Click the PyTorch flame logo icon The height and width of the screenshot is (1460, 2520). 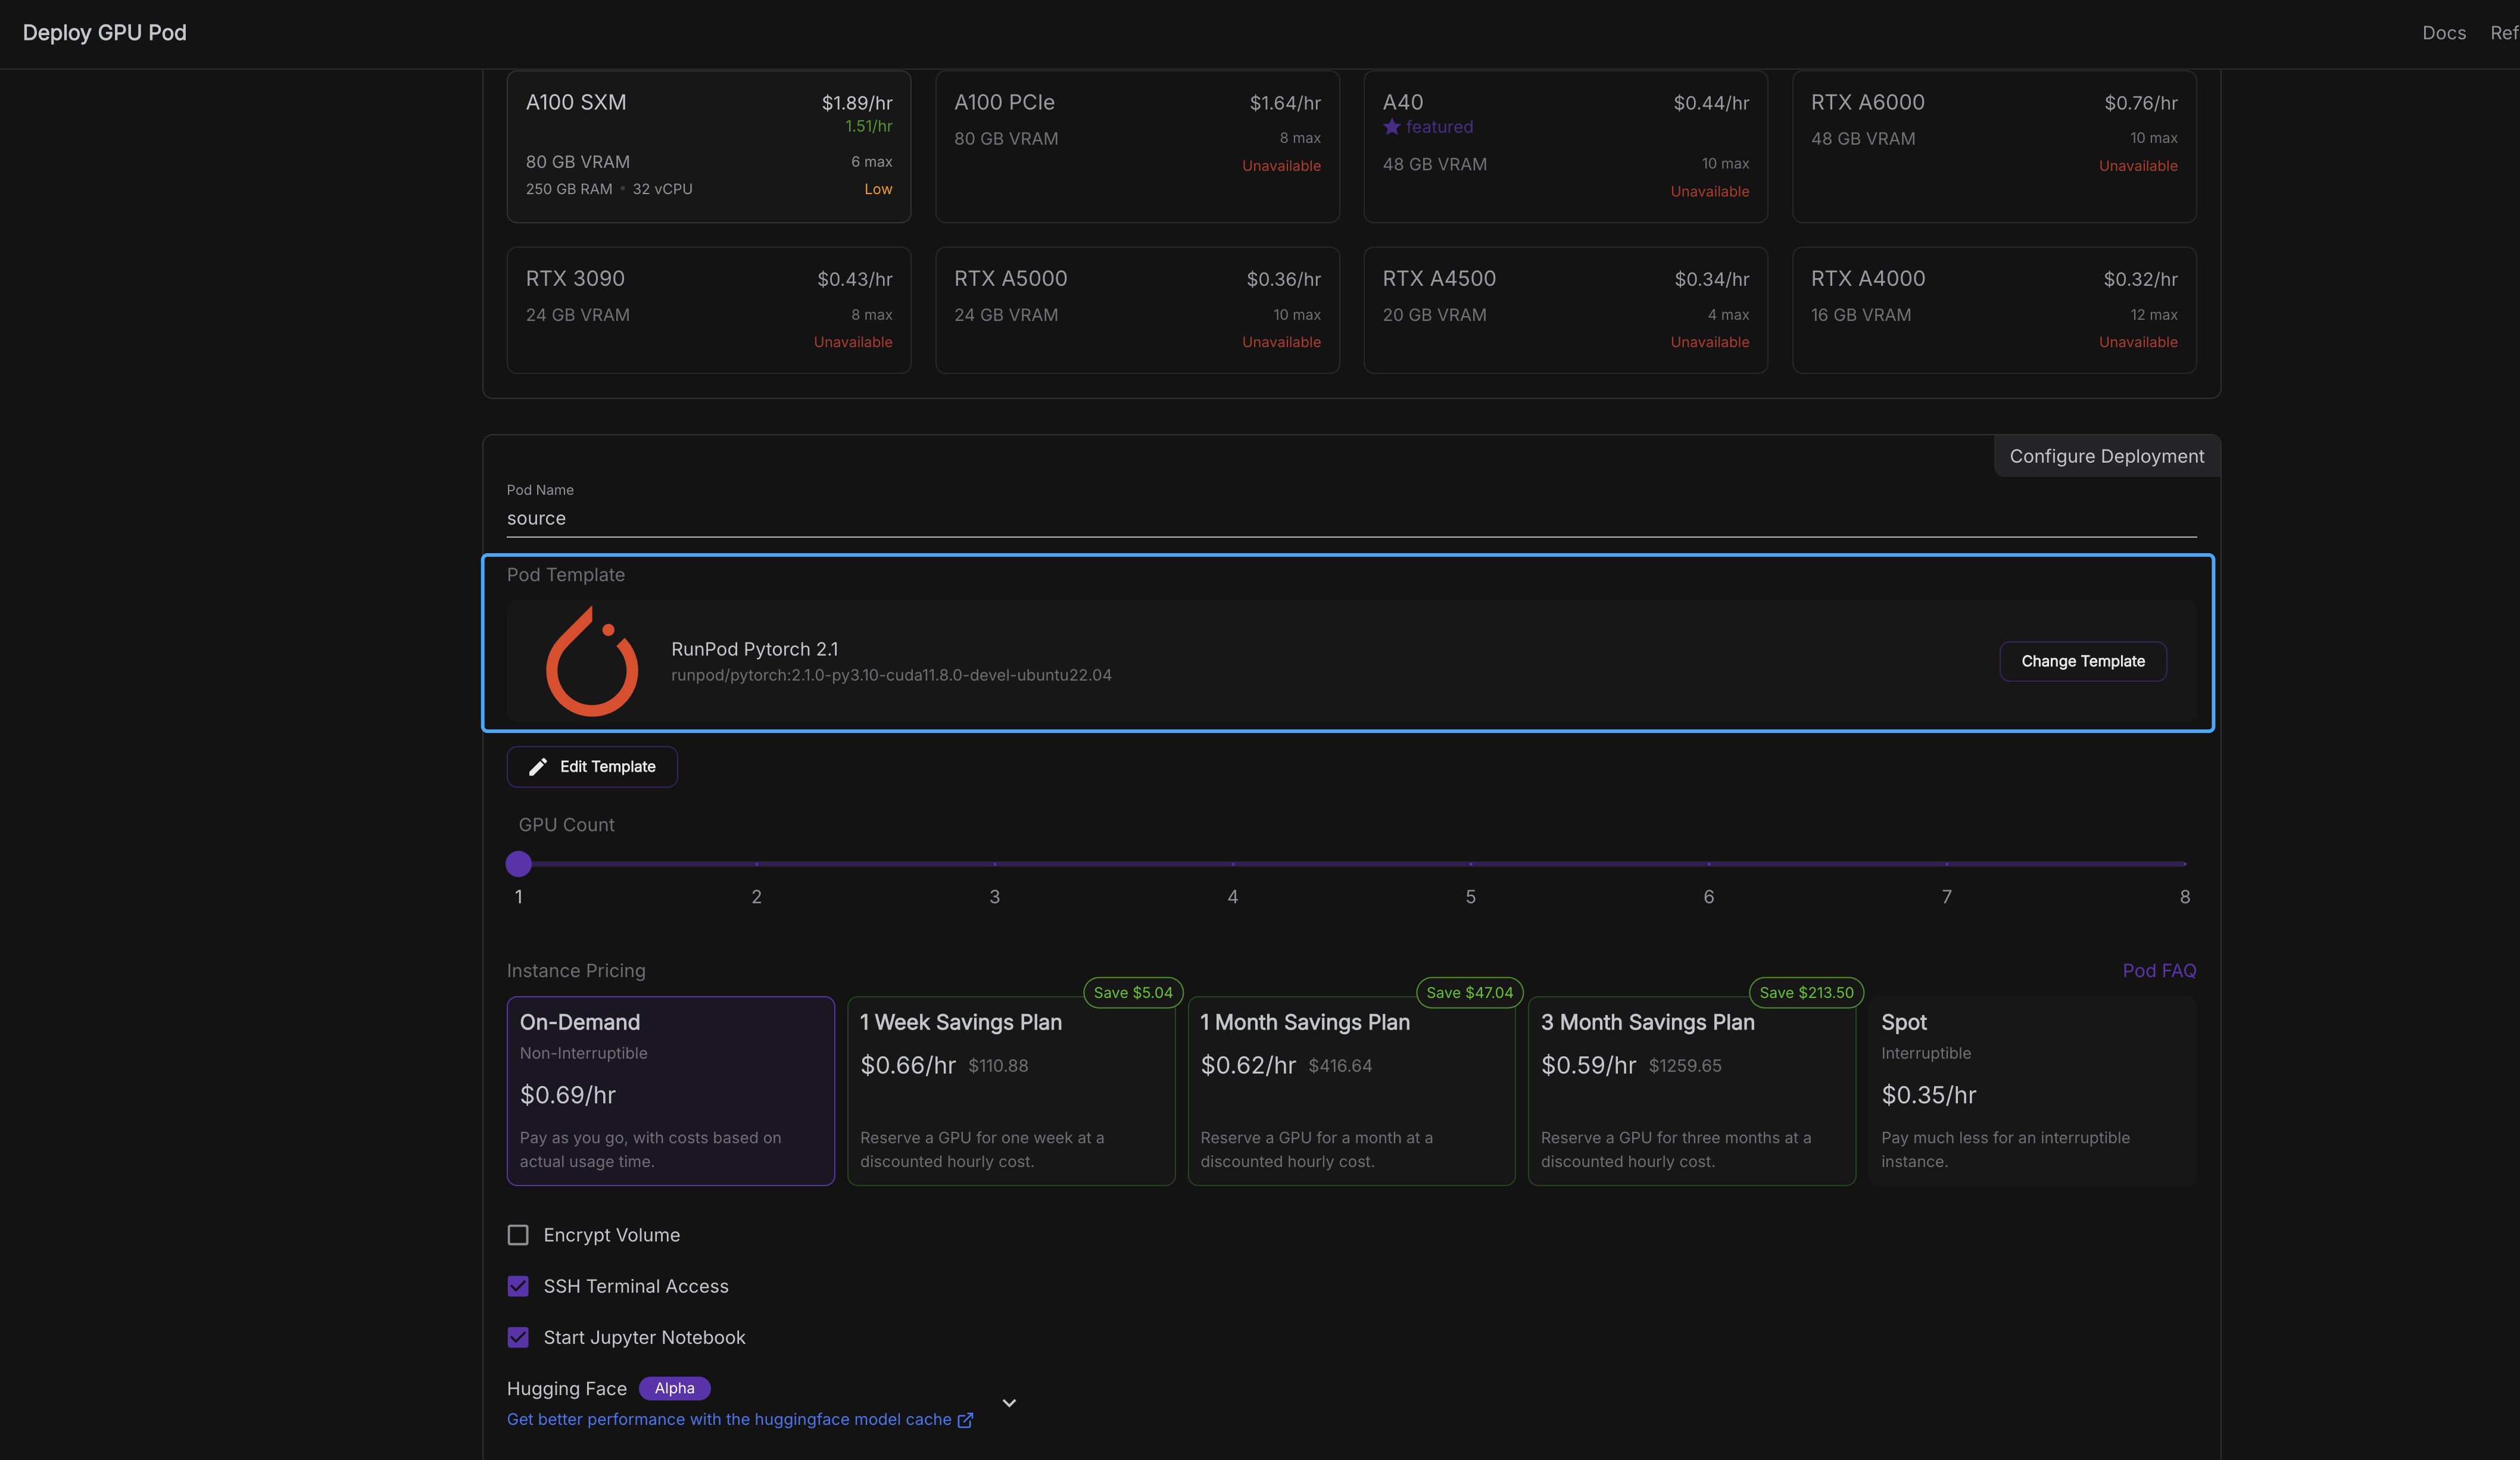(592, 661)
